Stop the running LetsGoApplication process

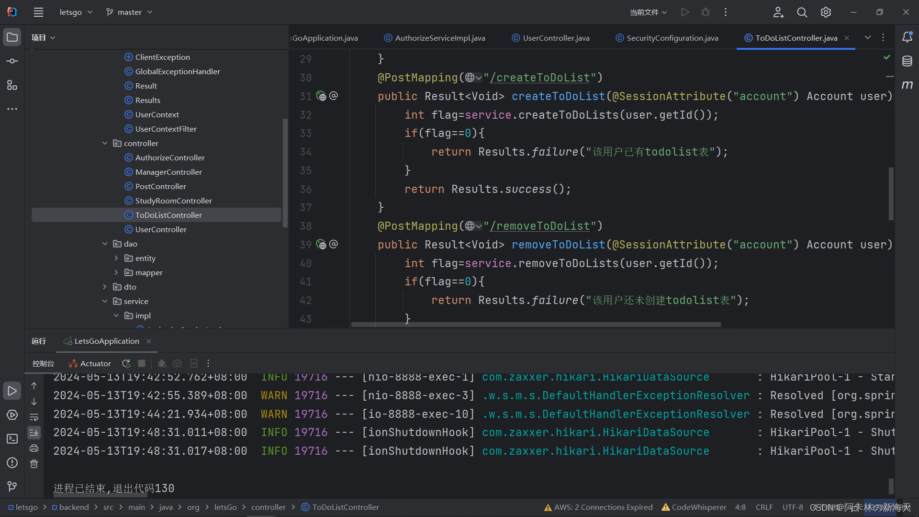(142, 364)
